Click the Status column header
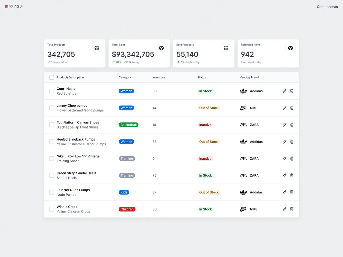Viewport: 343px width, 257px height. click(x=202, y=77)
